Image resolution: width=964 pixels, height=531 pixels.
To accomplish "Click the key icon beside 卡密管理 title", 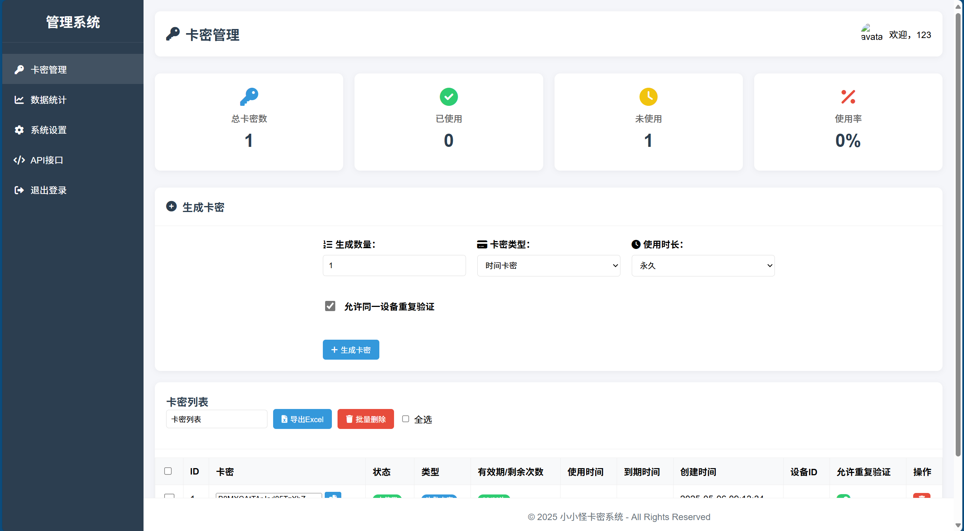I will 173,34.
